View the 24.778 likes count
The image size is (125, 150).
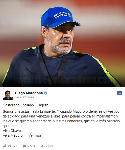[x=13, y=146]
